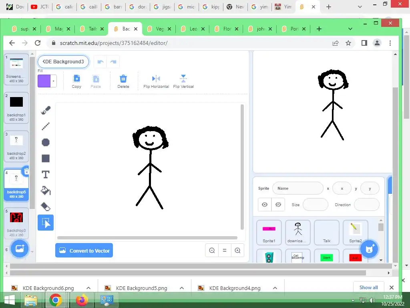Screen dimensions: 410x308
Task: Go back to the previous page
Action: [x=12, y=43]
